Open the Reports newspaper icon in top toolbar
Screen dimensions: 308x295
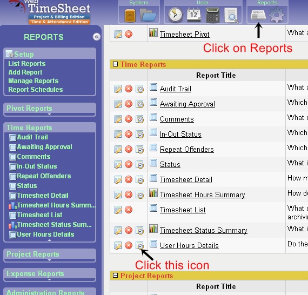258,15
